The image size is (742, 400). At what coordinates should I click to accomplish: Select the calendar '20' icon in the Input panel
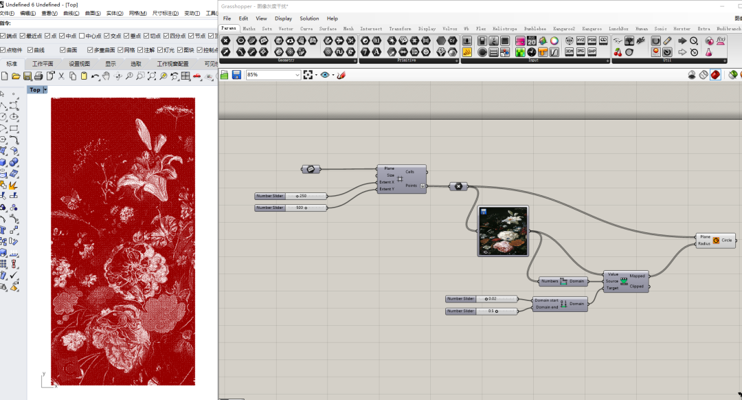[x=531, y=41]
